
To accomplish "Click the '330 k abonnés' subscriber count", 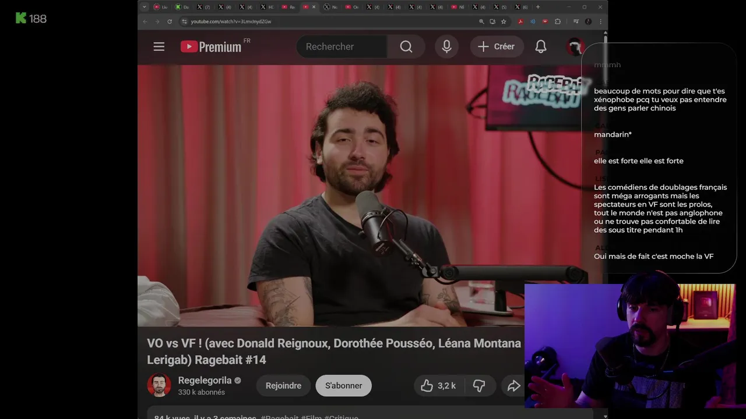I will (x=201, y=392).
